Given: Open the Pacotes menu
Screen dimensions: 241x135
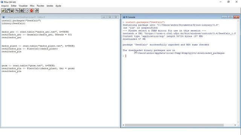Looking at the screenshot, I should 40,6.
